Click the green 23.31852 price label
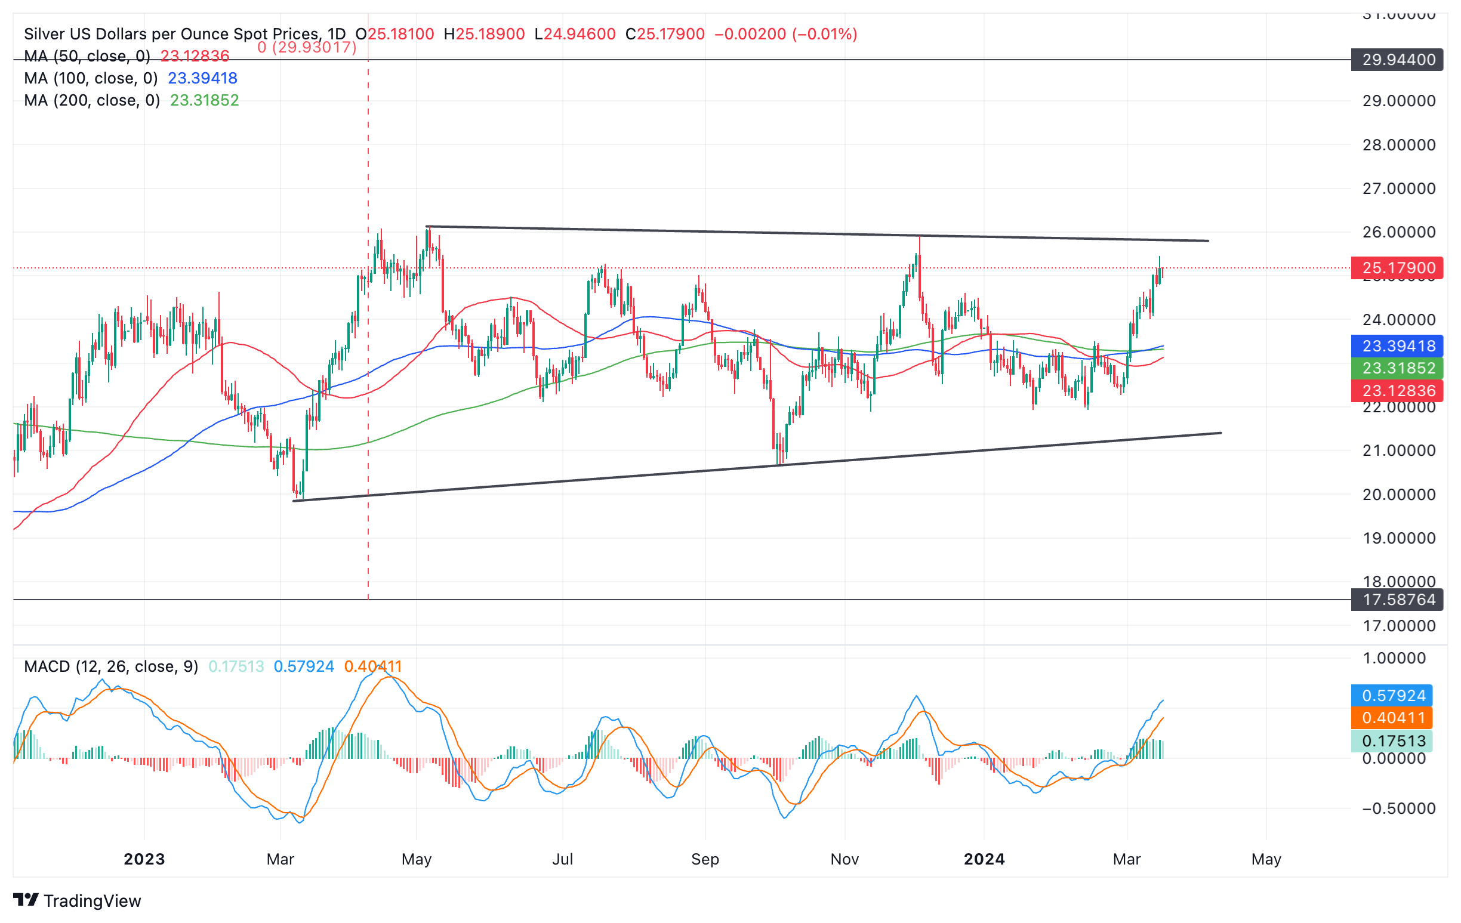 click(x=1398, y=368)
